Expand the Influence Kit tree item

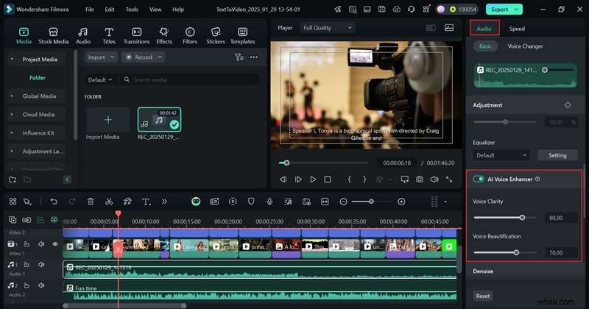12,133
